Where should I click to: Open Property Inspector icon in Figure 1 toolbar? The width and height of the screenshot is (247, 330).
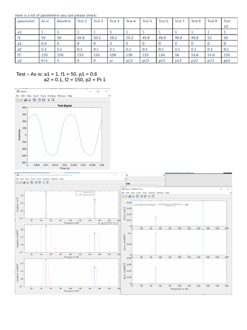coord(53,100)
